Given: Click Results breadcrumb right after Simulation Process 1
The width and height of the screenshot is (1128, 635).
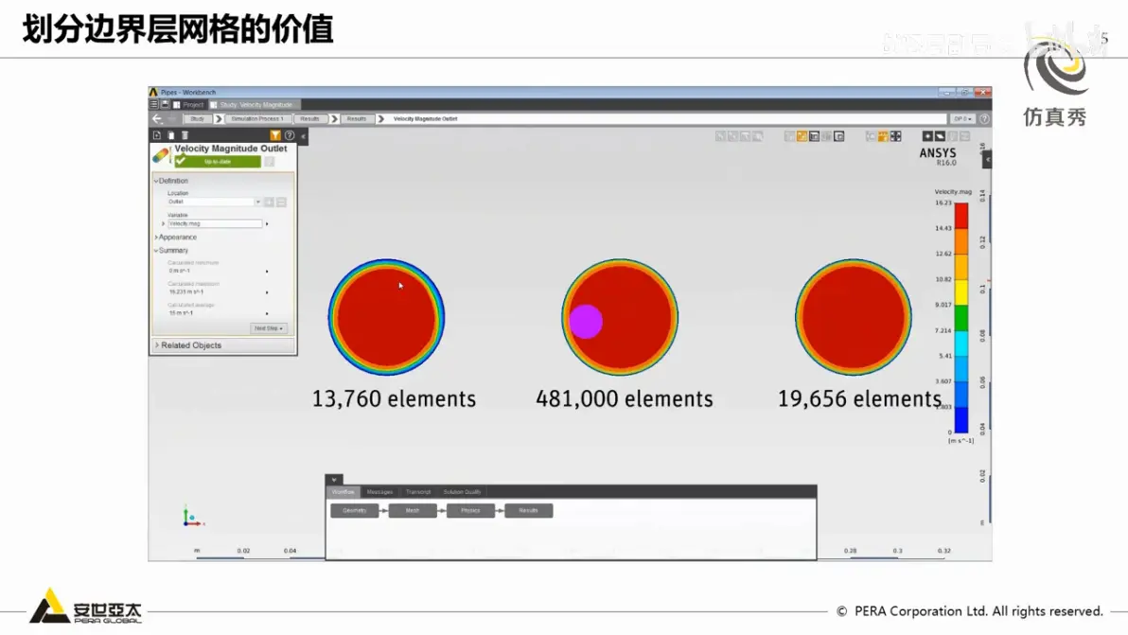Looking at the screenshot, I should [309, 118].
